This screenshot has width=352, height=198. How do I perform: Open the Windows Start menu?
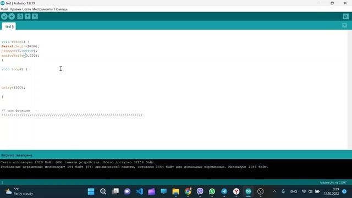(91, 191)
